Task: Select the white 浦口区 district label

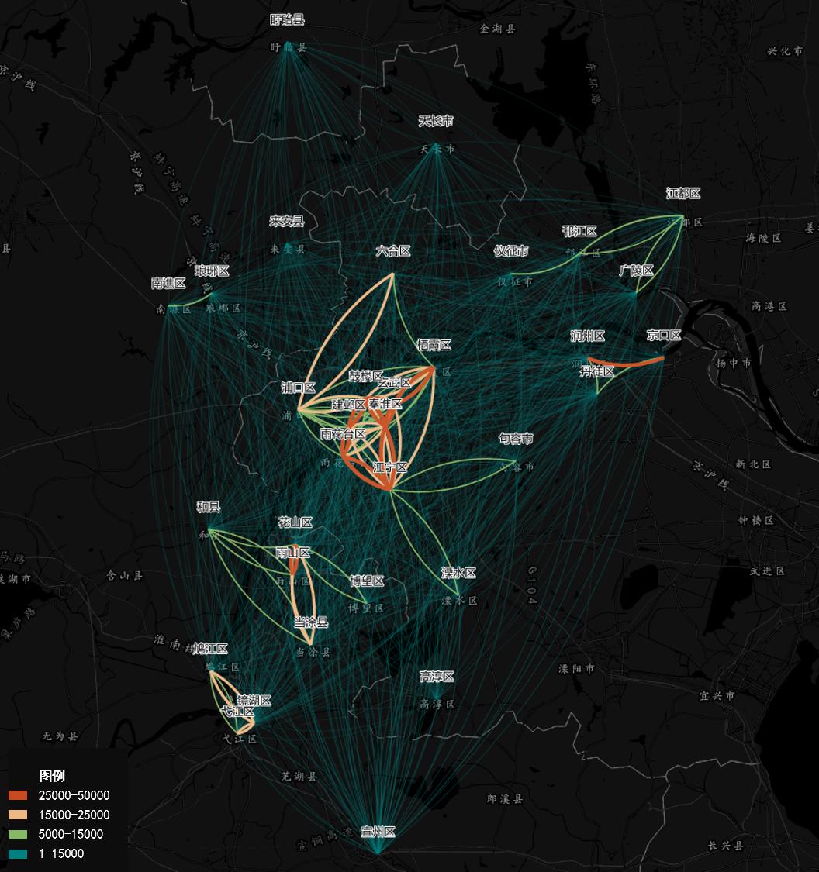Action: click(x=299, y=388)
